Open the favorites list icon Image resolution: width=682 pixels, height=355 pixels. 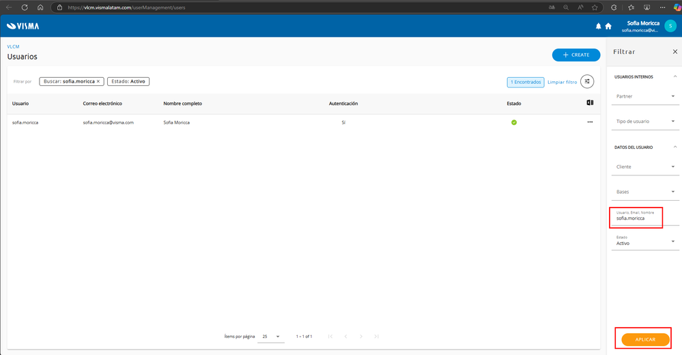[x=631, y=8]
